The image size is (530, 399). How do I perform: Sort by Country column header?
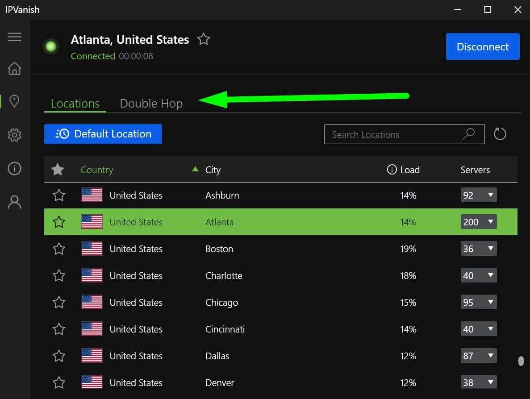coord(97,170)
